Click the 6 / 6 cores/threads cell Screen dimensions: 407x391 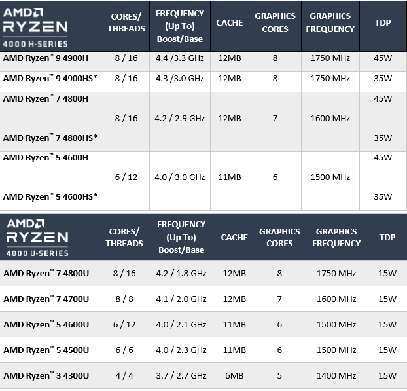[124, 350]
